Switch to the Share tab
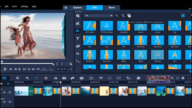The image size is (192, 108). point(112,7)
